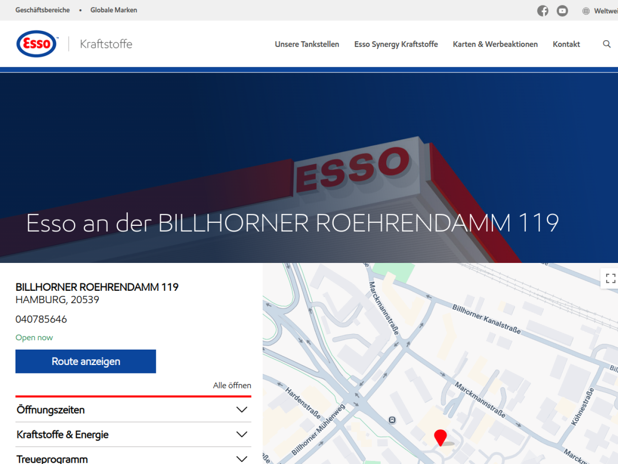This screenshot has width=618, height=464.
Task: Open the Unsere Tankstellen menu
Action: 307,44
